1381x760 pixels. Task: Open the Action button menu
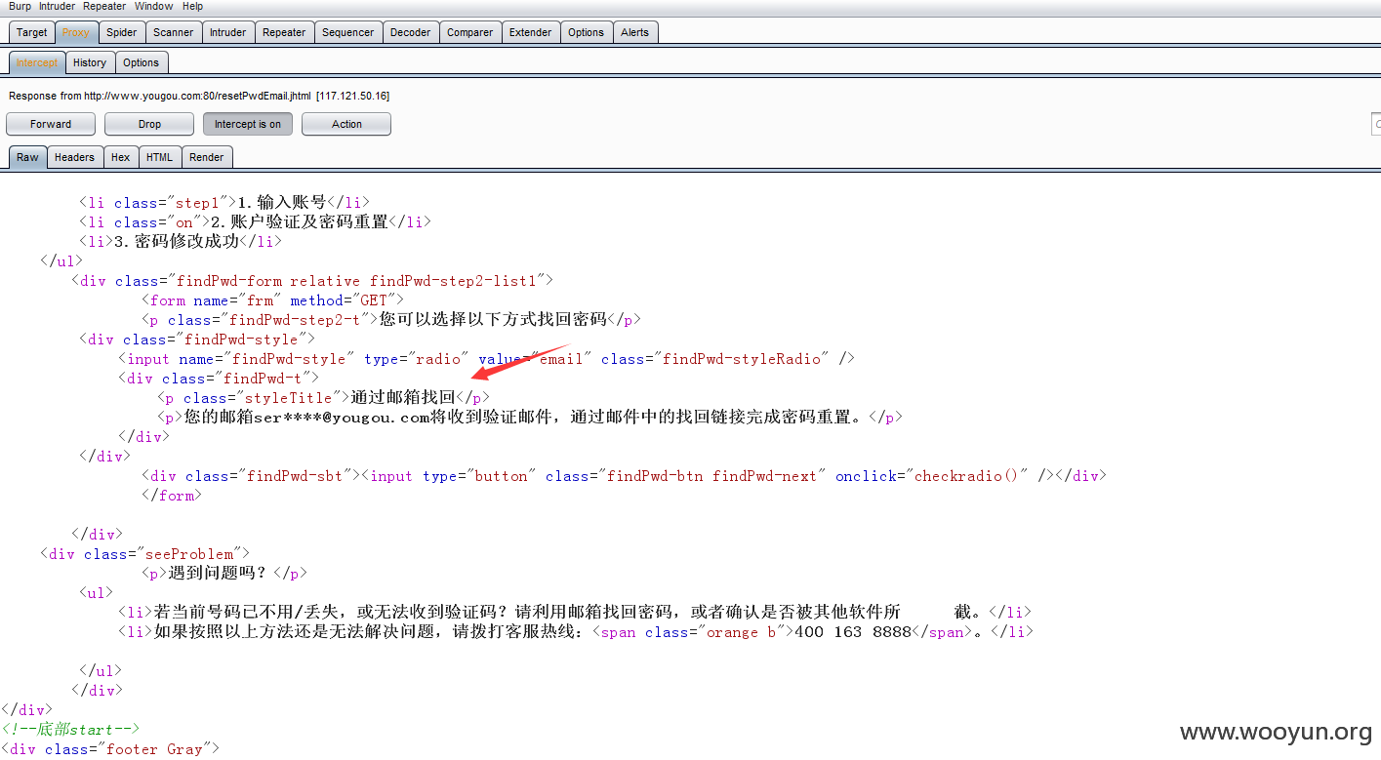tap(346, 124)
